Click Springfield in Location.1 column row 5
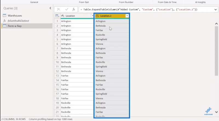 (x=101, y=39)
